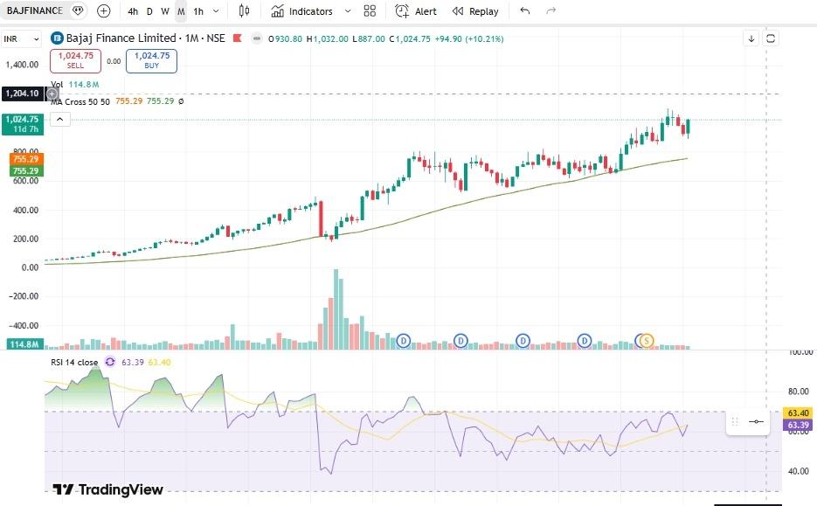This screenshot has height=506, width=817.
Task: Click the purple refresh icon beside RSI legend
Action: tap(110, 362)
